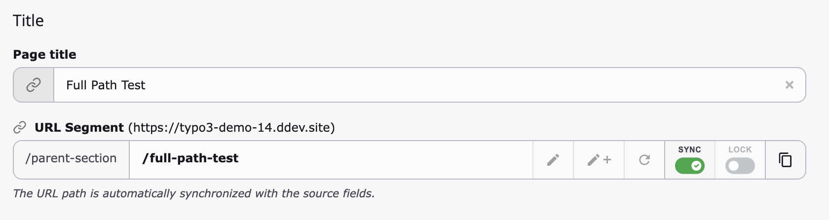Clear the Page title with the X icon
Viewport: 829px width, 220px height.
tap(789, 85)
